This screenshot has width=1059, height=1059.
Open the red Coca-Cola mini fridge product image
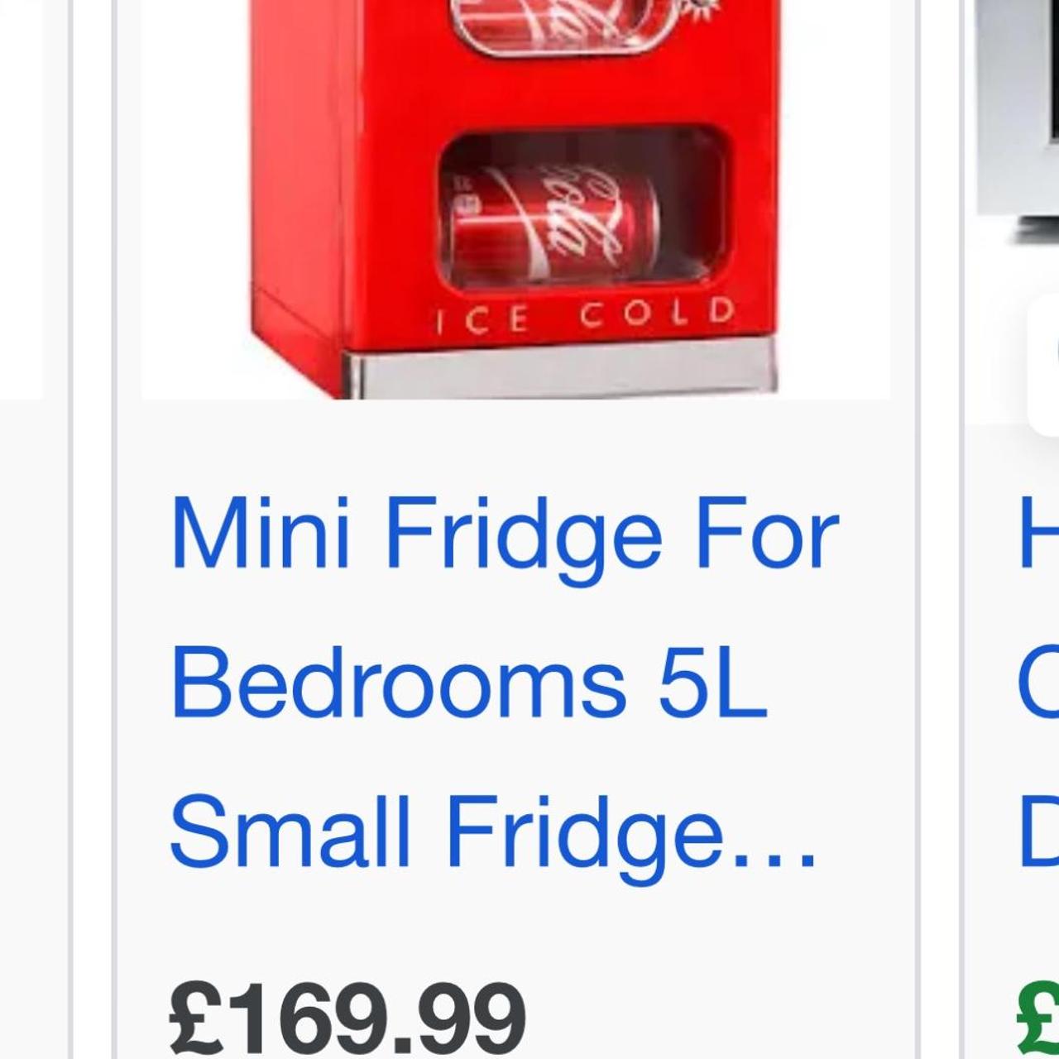[x=515, y=199]
